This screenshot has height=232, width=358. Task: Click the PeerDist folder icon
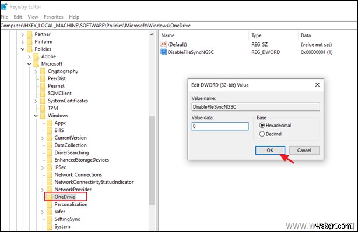point(43,78)
